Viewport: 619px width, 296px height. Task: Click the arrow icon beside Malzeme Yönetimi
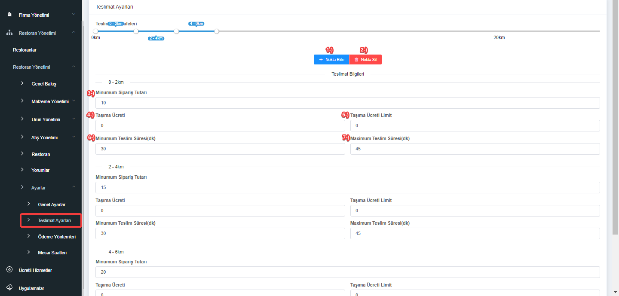[22, 101]
